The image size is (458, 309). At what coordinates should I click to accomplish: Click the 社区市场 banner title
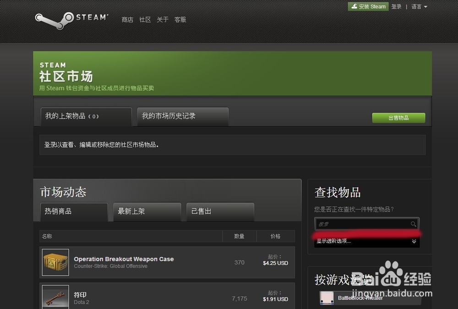(66, 76)
